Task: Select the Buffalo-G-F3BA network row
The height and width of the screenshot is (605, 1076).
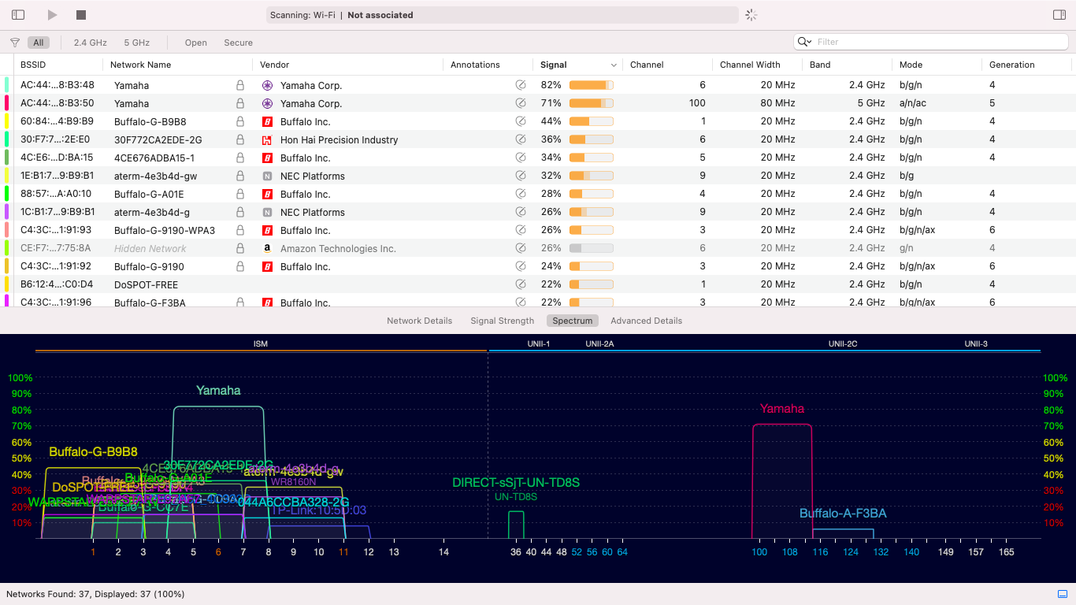Action: click(x=538, y=301)
